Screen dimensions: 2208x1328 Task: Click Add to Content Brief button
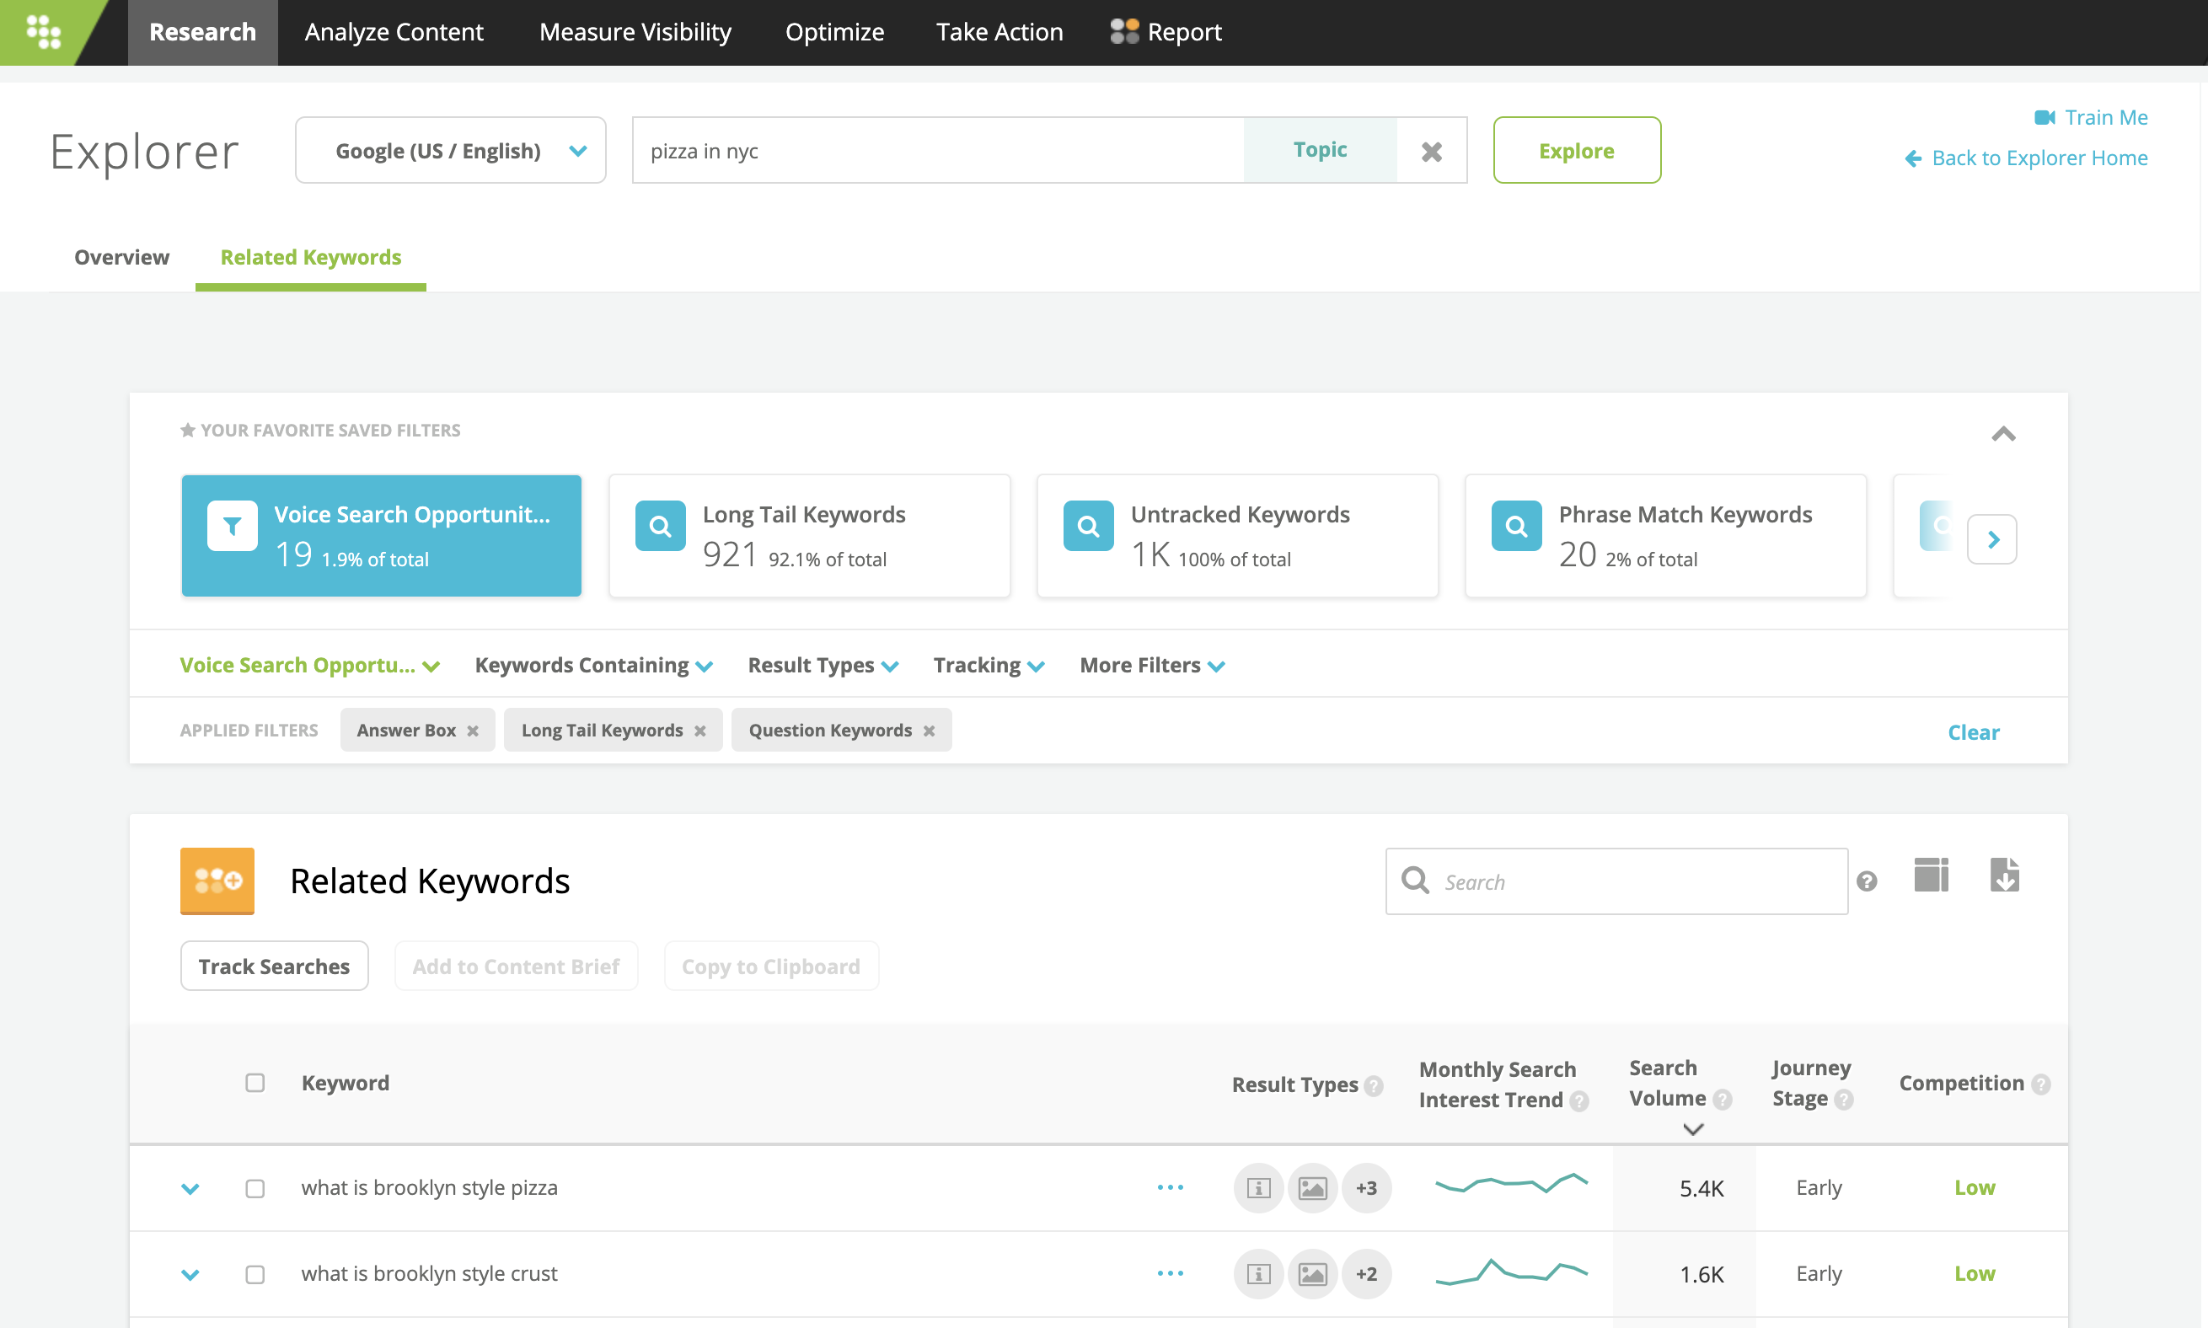click(x=516, y=966)
